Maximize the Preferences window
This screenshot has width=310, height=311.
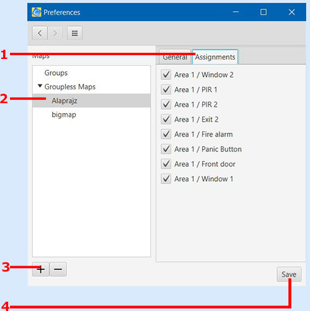[x=263, y=12]
